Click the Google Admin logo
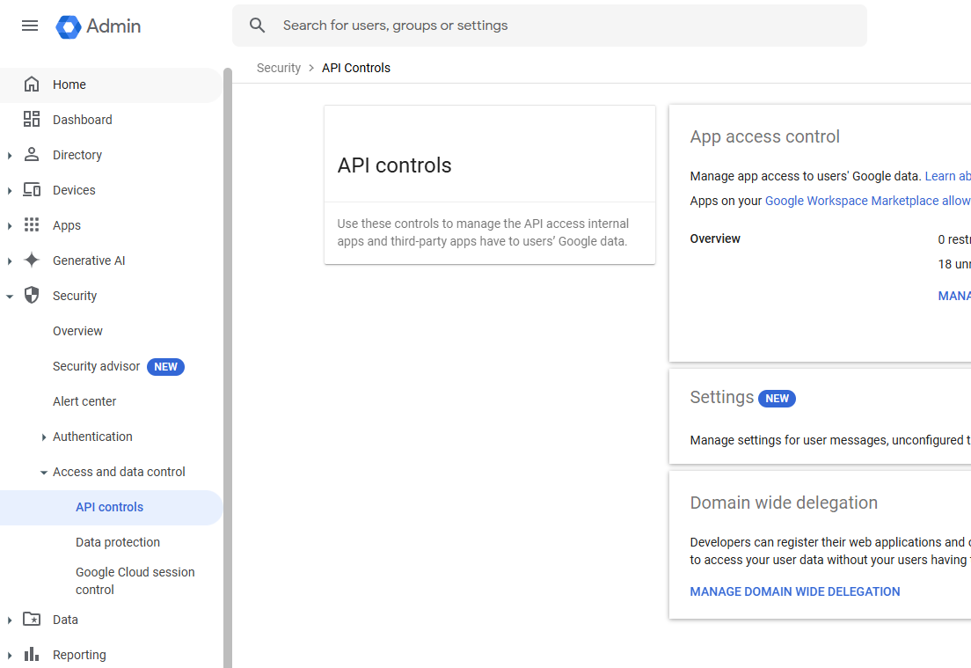The height and width of the screenshot is (668, 971). tap(98, 26)
